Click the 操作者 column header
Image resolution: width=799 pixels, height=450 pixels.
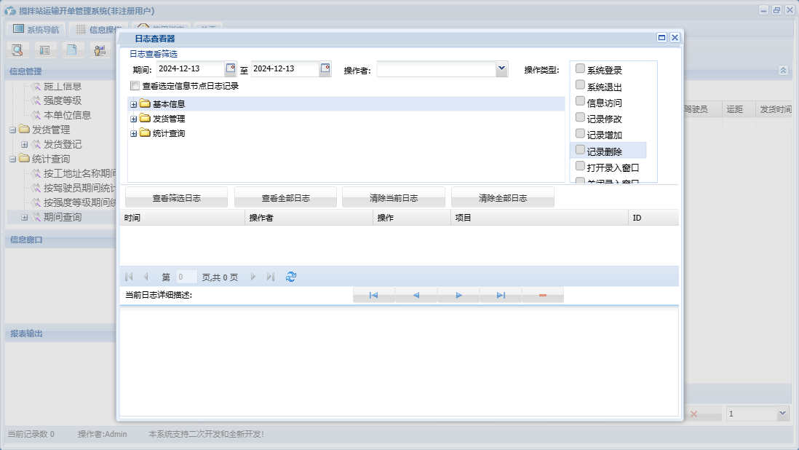[x=309, y=218]
